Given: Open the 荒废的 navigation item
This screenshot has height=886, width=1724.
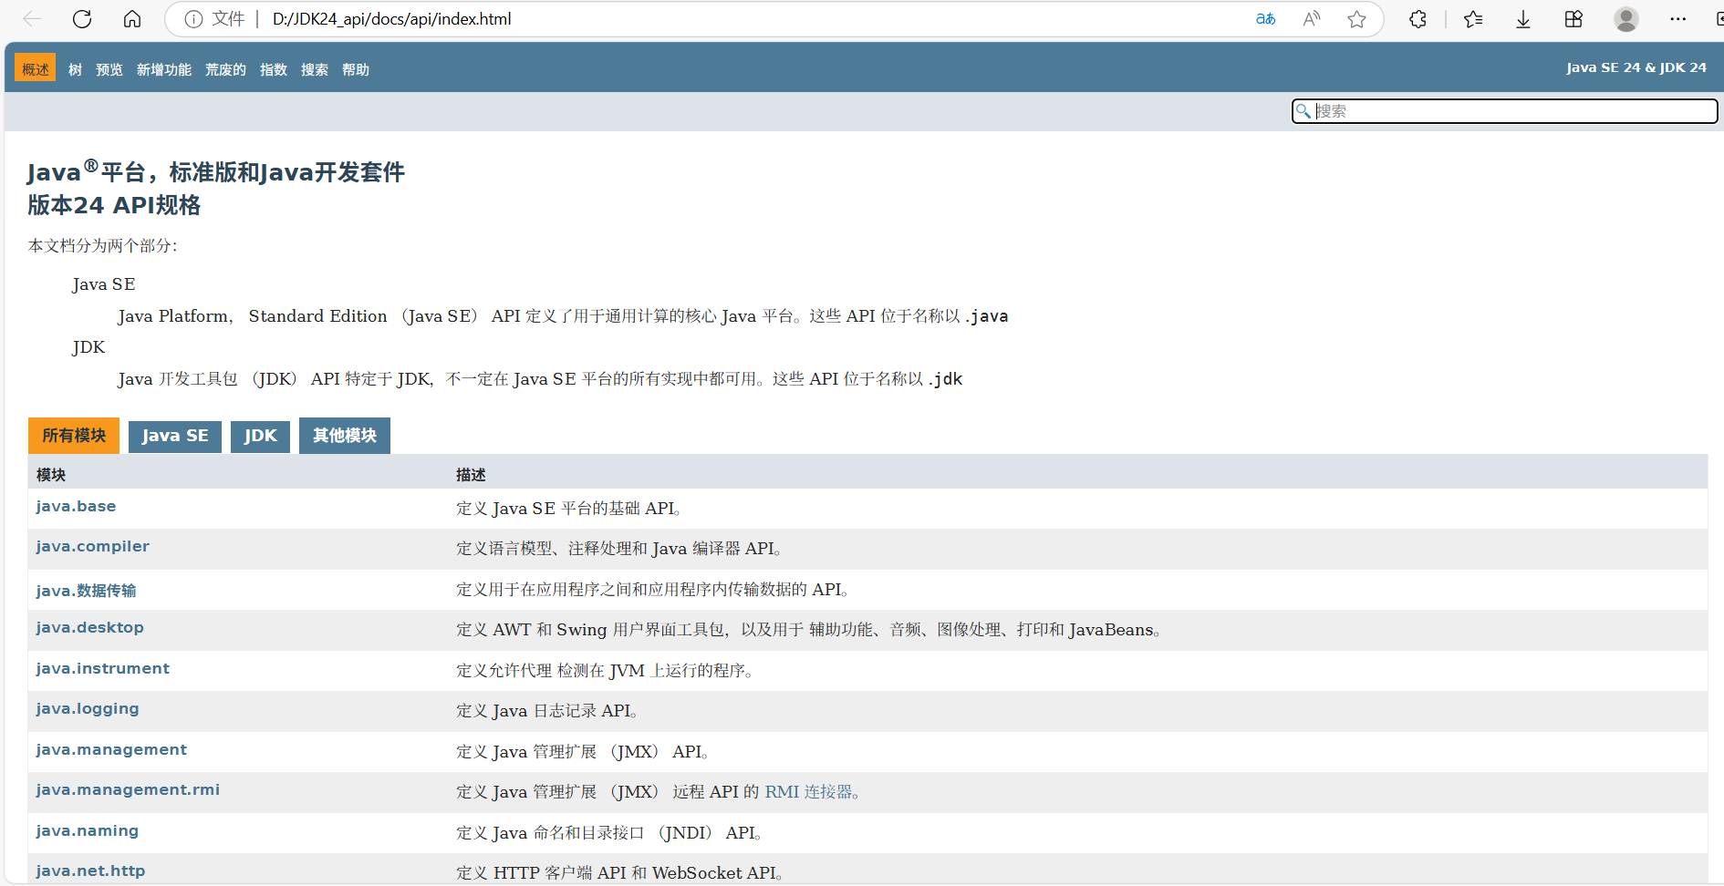Looking at the screenshot, I should click(x=225, y=69).
